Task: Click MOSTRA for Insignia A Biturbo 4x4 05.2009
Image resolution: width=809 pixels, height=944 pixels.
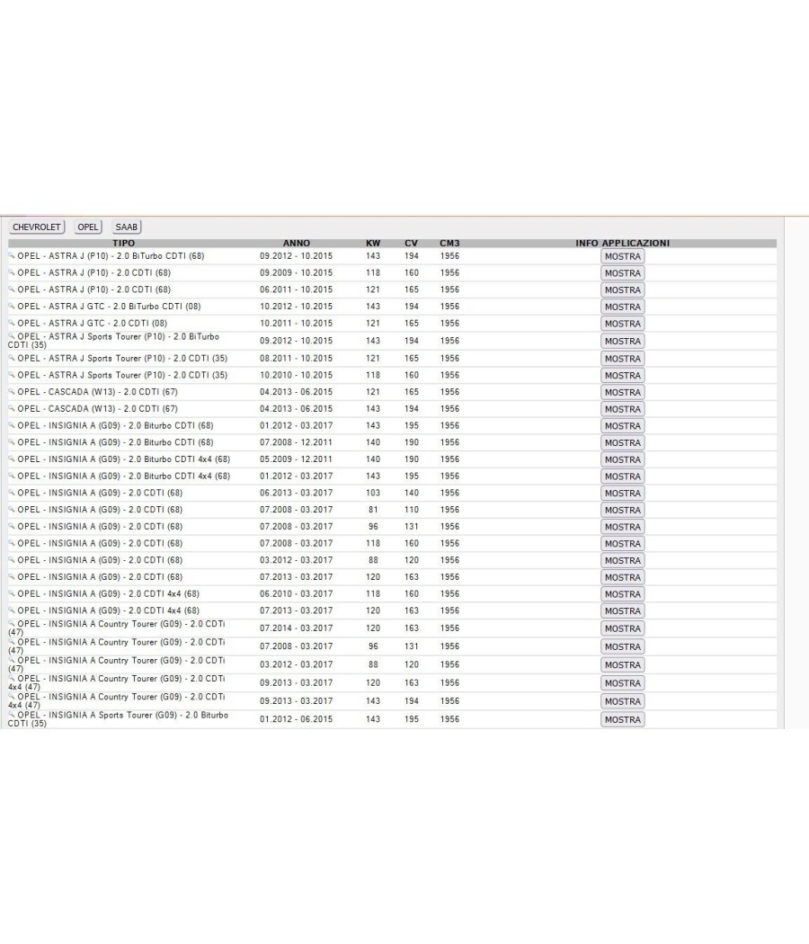Action: click(x=622, y=460)
